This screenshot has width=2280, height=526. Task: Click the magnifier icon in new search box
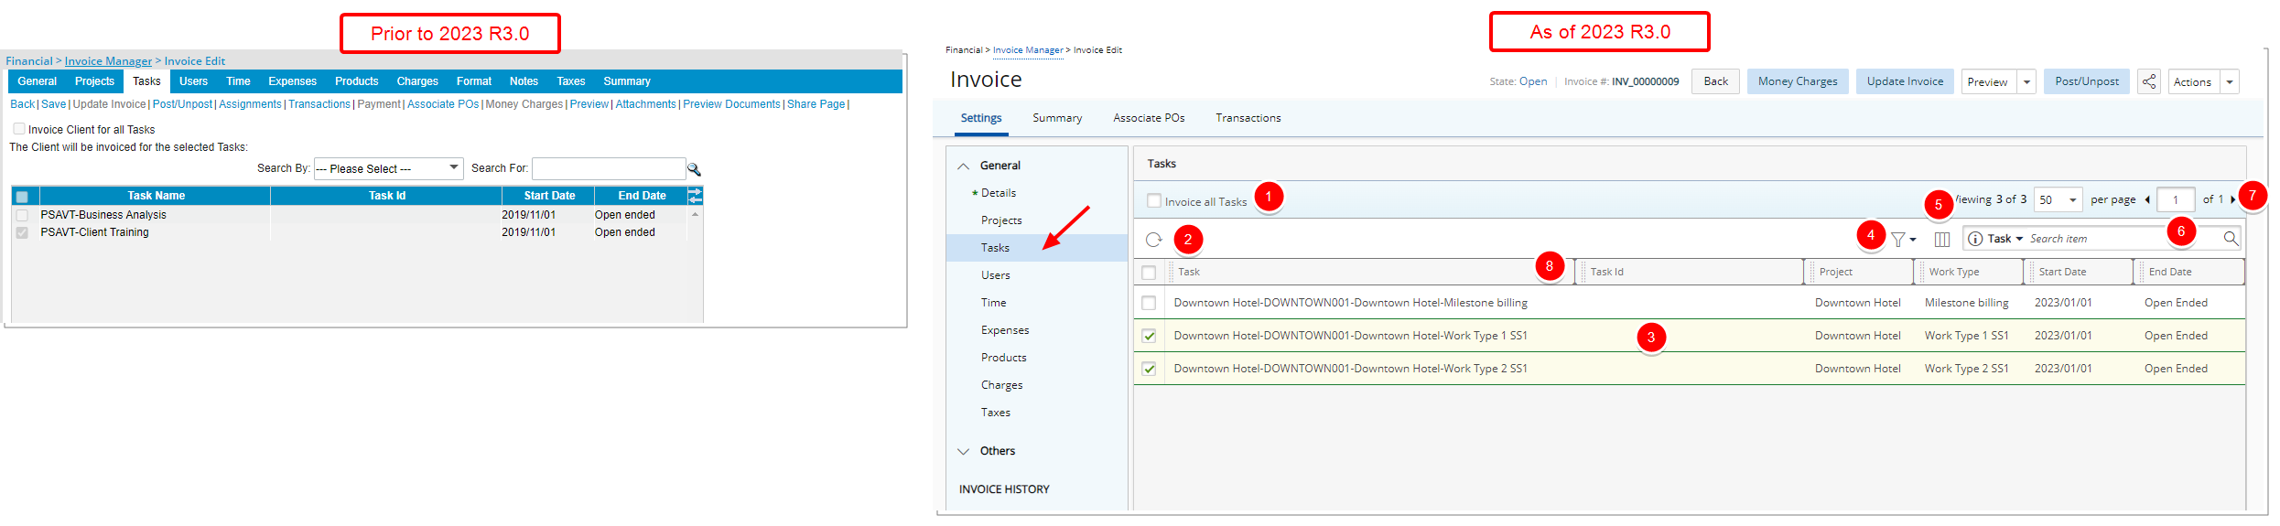(x=2231, y=239)
